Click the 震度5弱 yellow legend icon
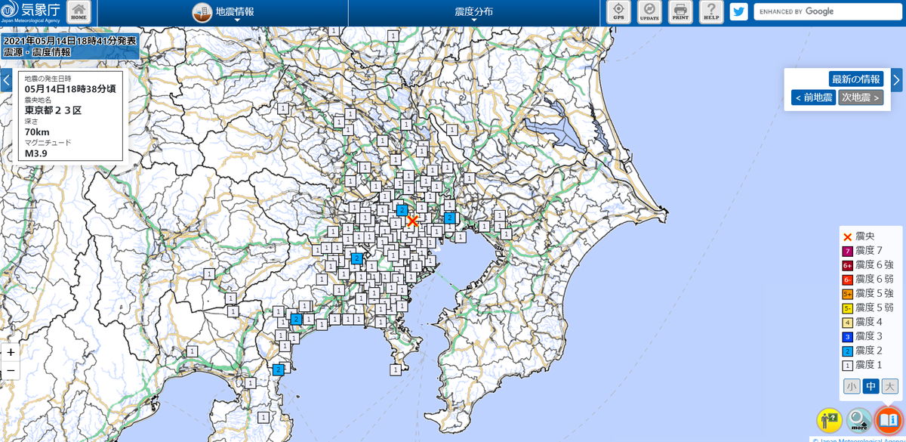 coord(848,308)
